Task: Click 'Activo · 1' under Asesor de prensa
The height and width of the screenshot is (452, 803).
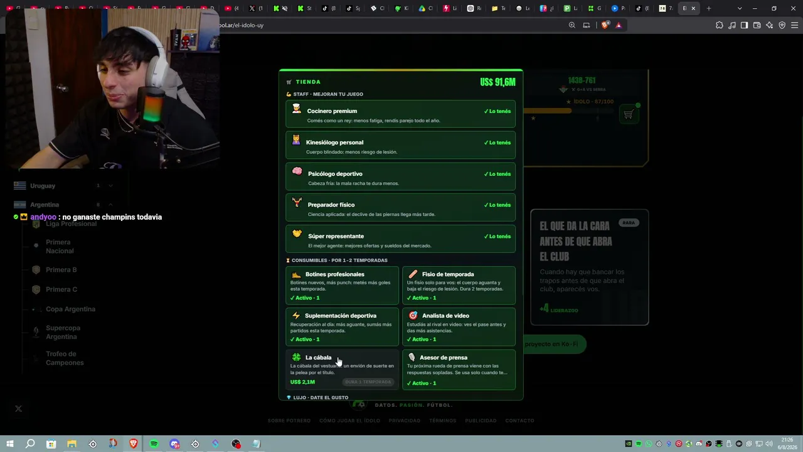Action: click(422, 383)
